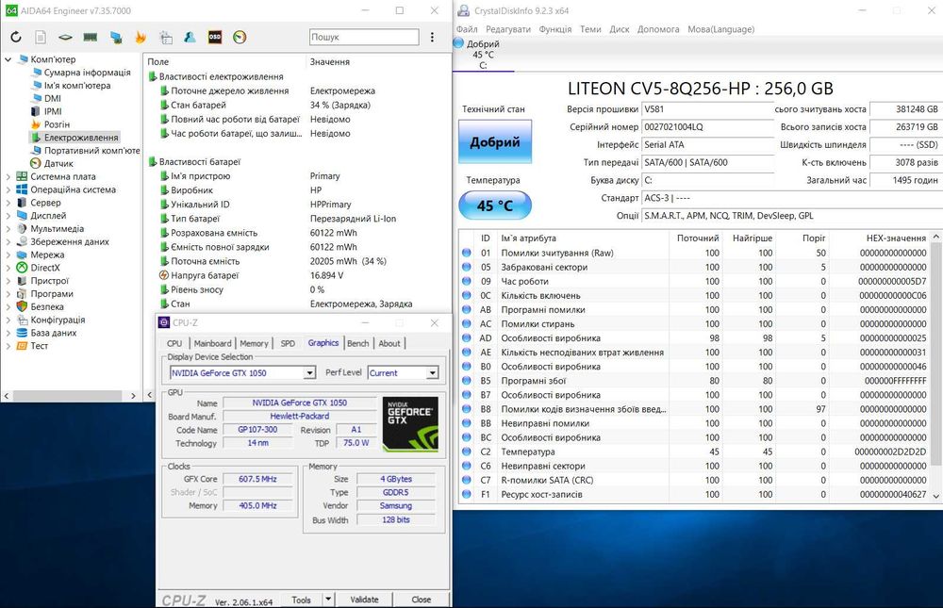Click the AIDA64 user toolbar icon
This screenshot has height=608, width=943.
click(x=190, y=38)
